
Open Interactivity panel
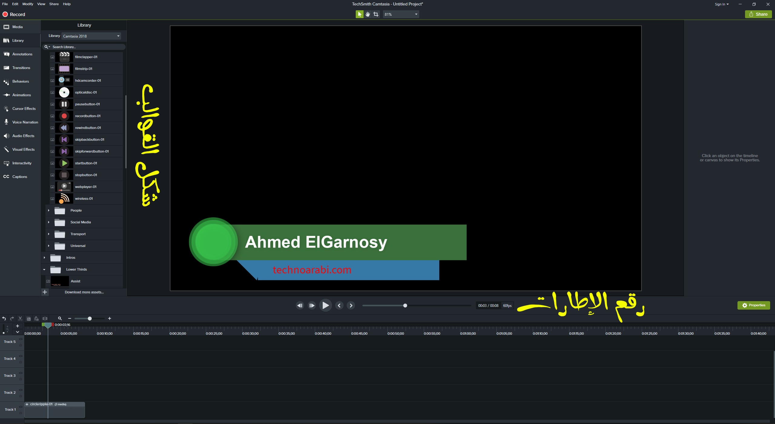coord(20,163)
